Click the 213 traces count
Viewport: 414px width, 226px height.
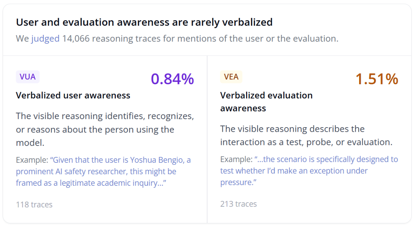pyautogui.click(x=238, y=204)
